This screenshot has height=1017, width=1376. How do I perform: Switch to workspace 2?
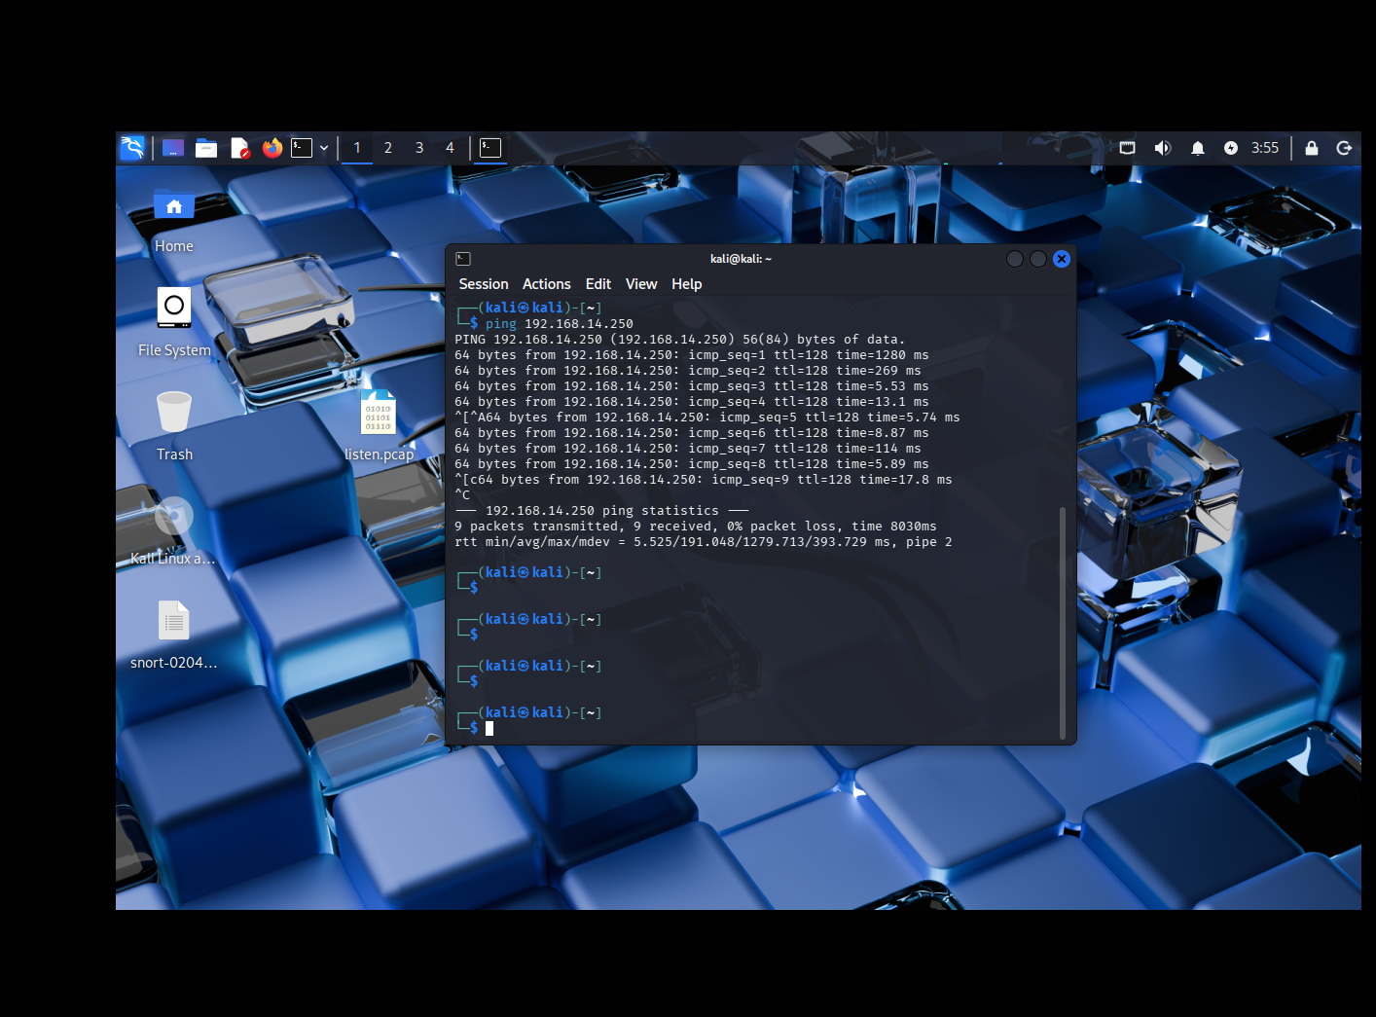(388, 148)
